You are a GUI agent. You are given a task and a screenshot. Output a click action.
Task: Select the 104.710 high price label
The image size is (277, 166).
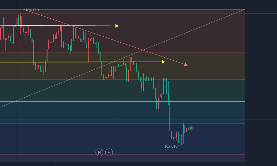coord(32,10)
